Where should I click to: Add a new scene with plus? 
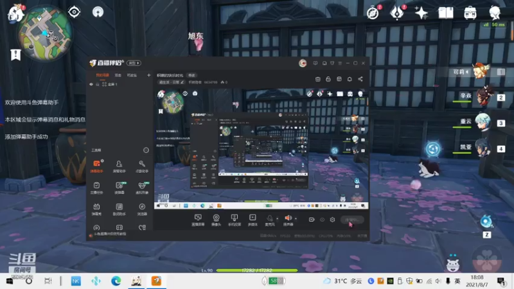tap(148, 75)
